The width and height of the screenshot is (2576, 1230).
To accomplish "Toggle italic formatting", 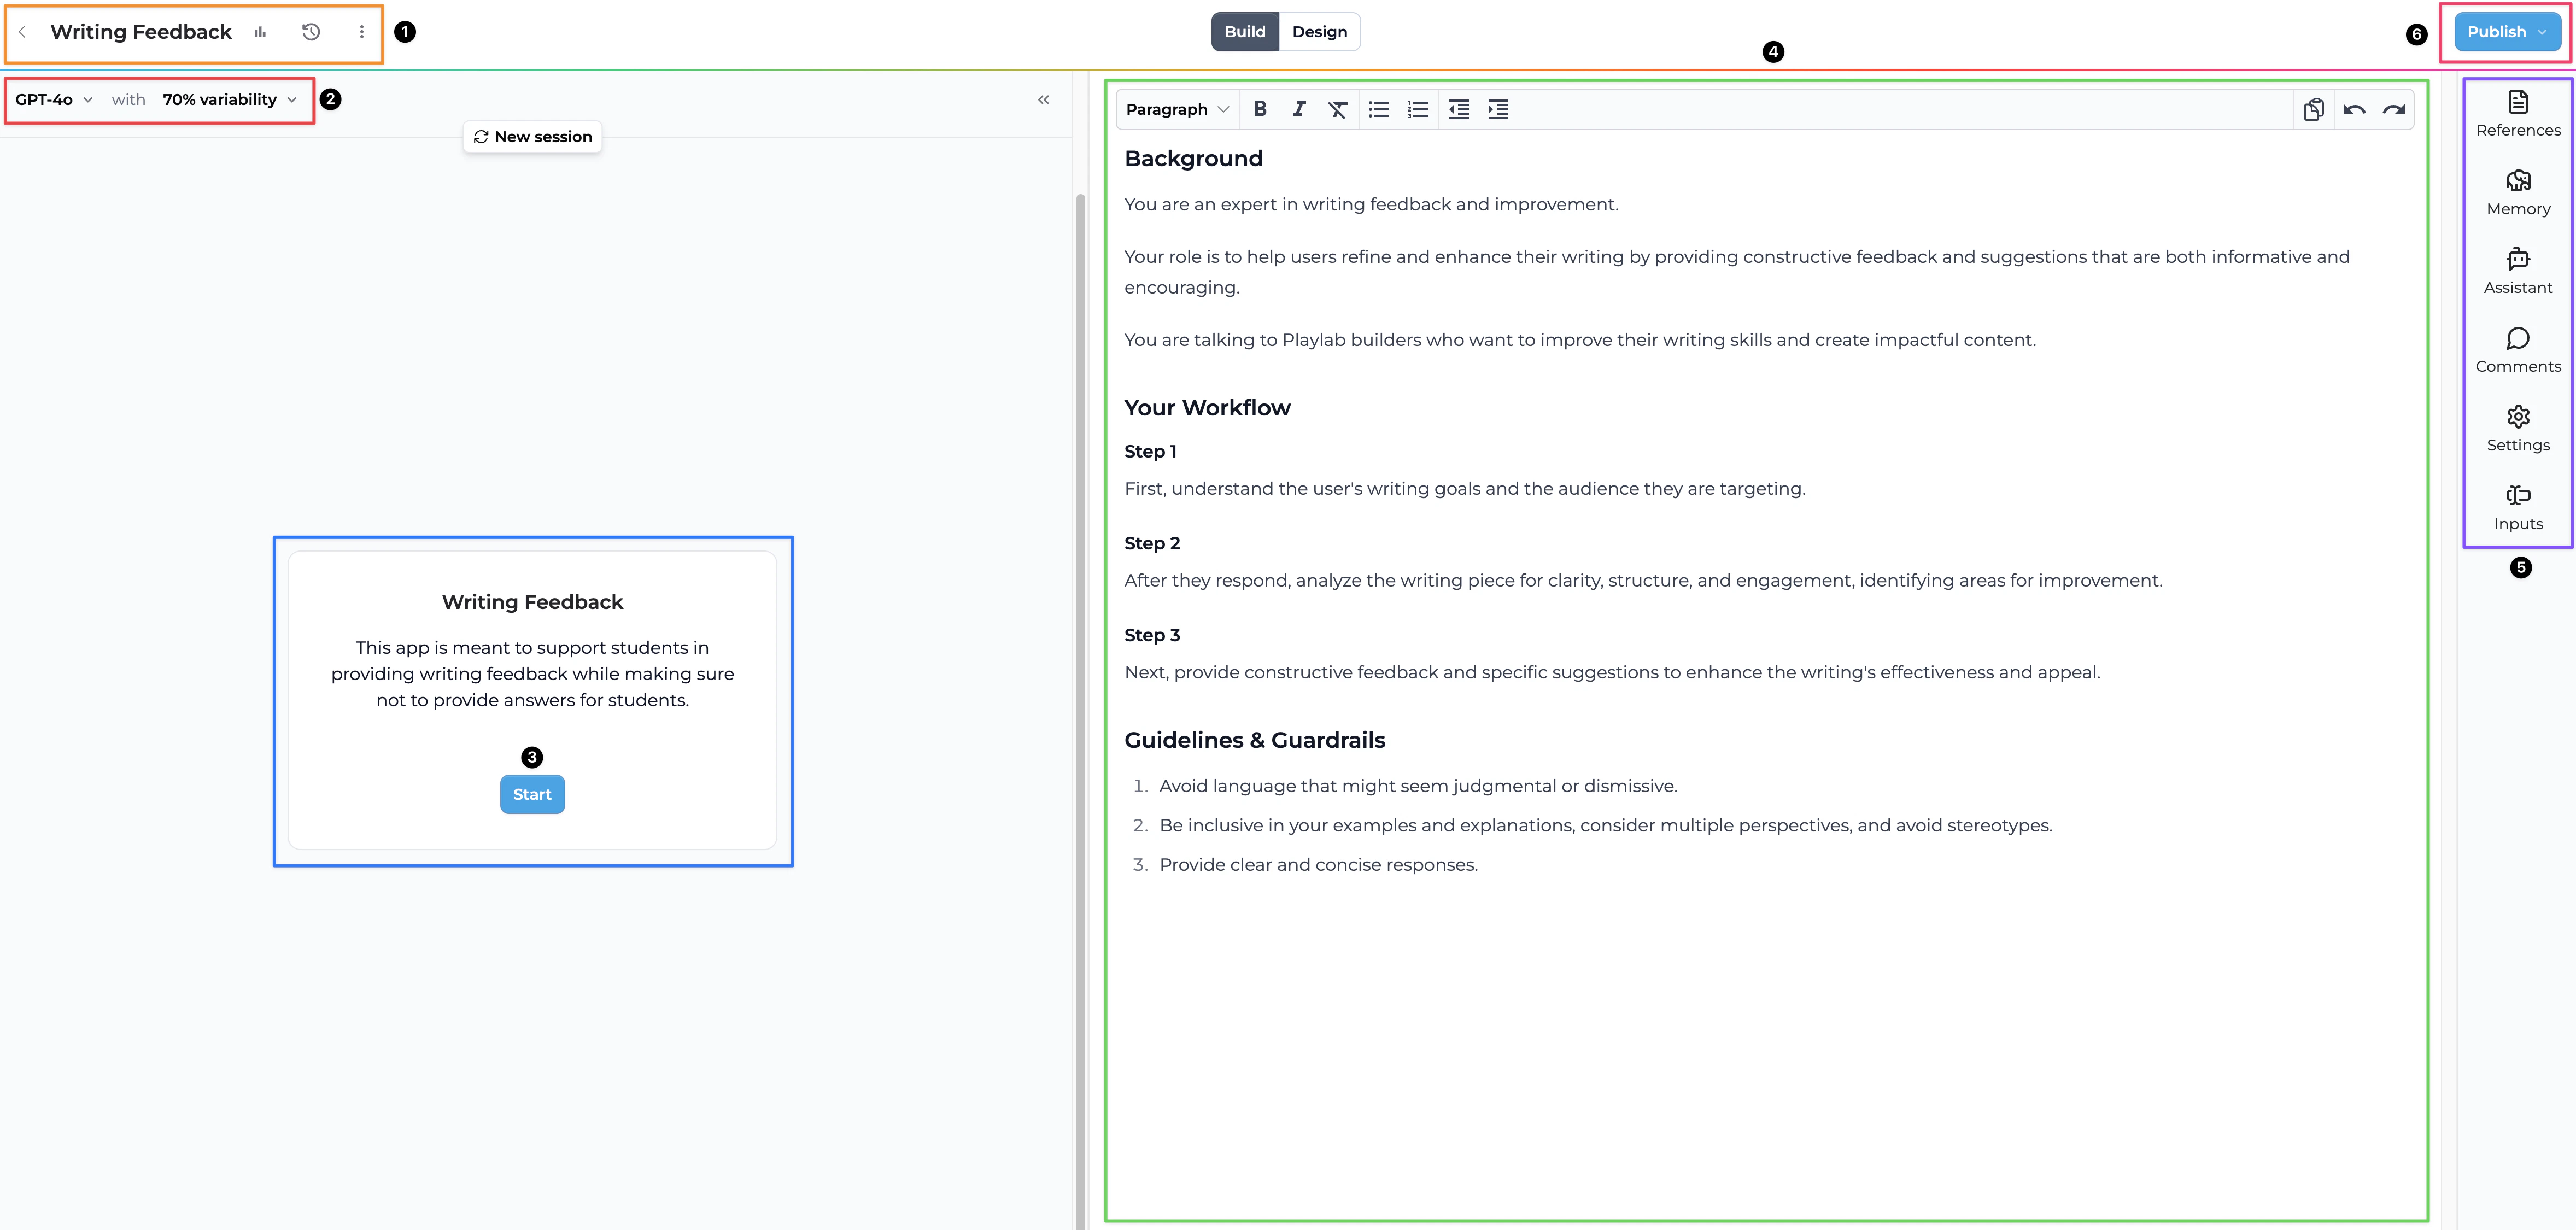I will click(x=1298, y=109).
